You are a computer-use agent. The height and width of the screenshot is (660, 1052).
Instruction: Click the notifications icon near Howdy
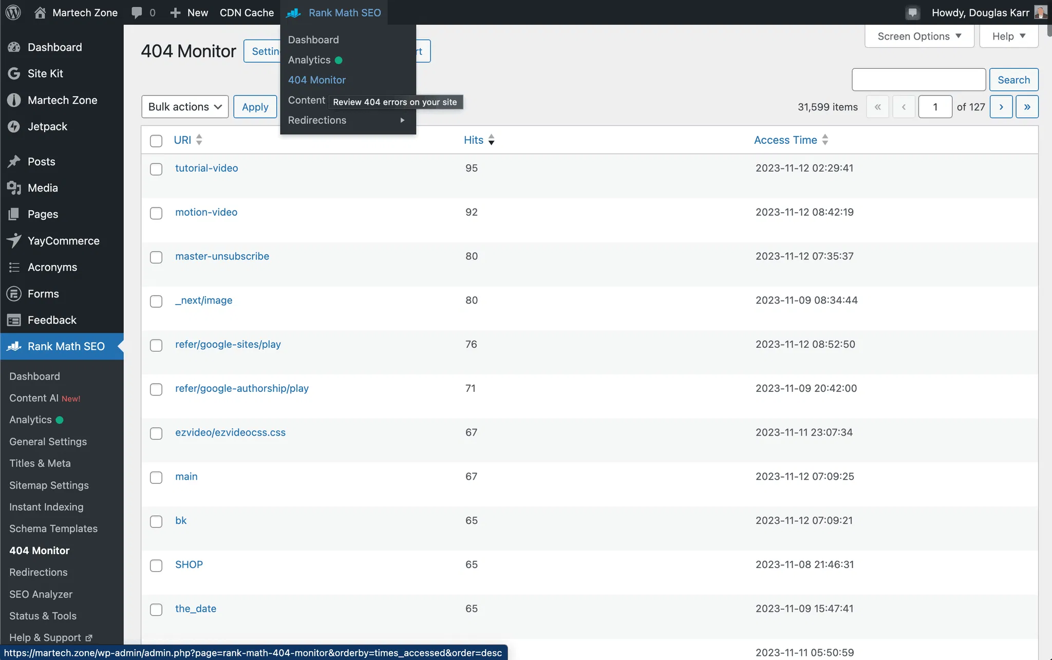pos(912,12)
